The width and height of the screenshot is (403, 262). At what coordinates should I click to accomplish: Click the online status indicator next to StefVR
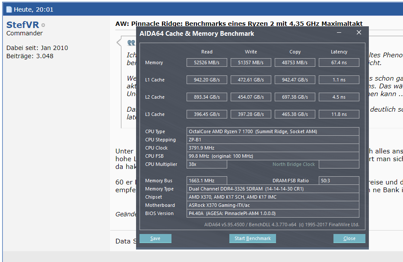click(x=43, y=25)
